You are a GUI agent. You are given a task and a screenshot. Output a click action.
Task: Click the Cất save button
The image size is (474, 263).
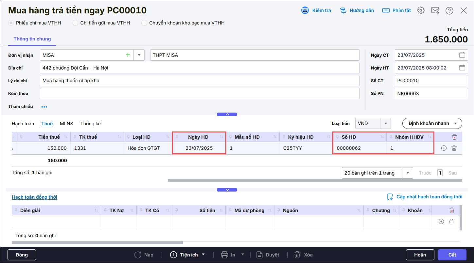[x=452, y=255]
